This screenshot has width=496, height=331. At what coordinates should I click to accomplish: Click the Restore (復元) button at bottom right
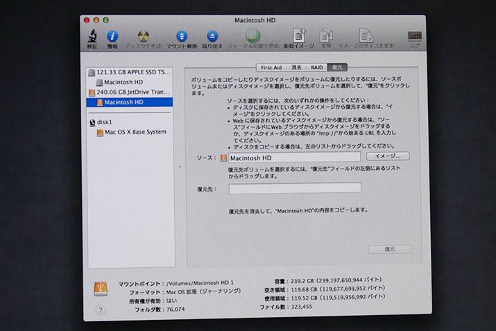pos(389,249)
